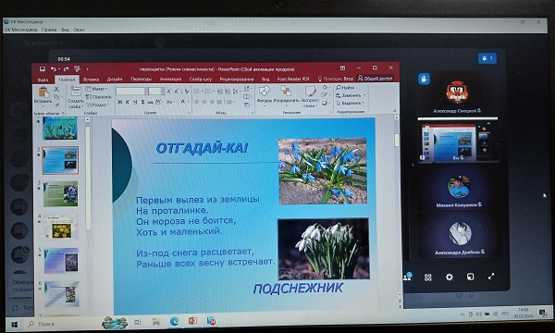555x333 pixels.
Task: Select slide 3 thumbnail in slide panel
Action: click(x=60, y=194)
